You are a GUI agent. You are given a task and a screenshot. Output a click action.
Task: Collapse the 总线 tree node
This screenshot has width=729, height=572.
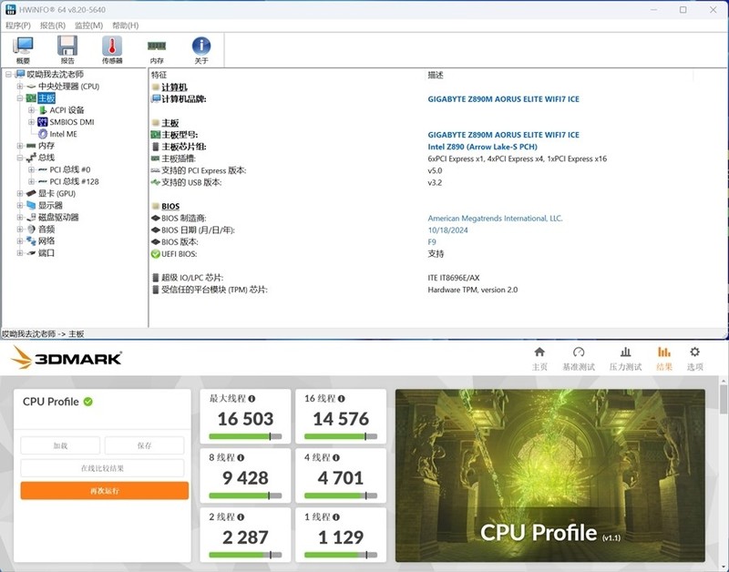[x=20, y=158]
